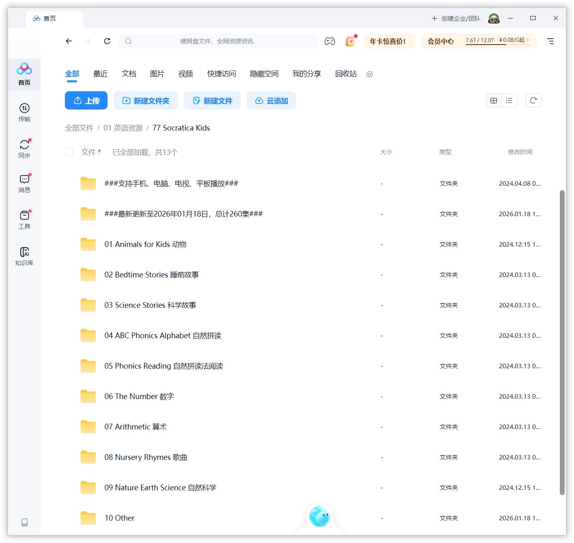This screenshot has height=543, width=574.
Task: Click the 上传 upload button
Action: coord(86,100)
